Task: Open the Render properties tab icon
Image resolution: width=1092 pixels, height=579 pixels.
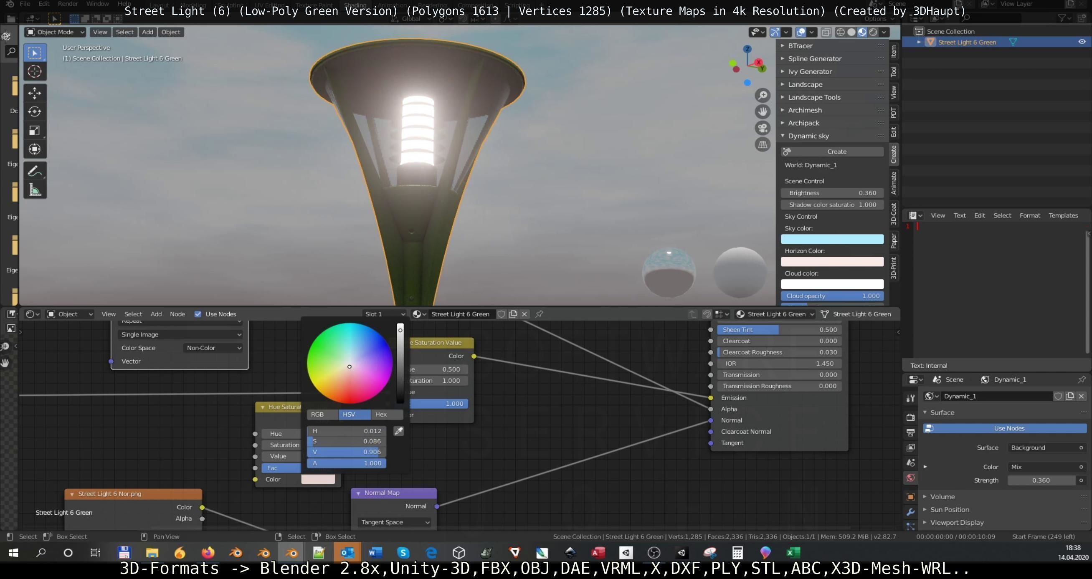Action: [910, 417]
